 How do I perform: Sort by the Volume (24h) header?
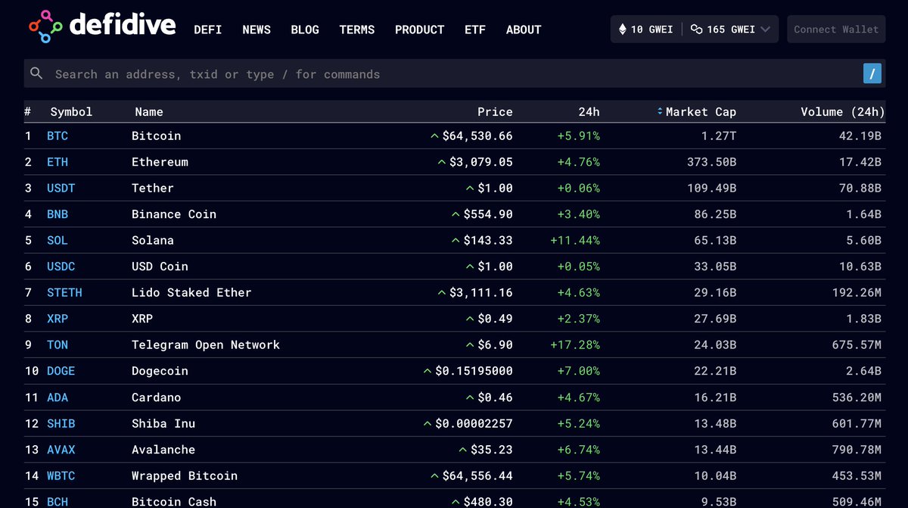(843, 112)
